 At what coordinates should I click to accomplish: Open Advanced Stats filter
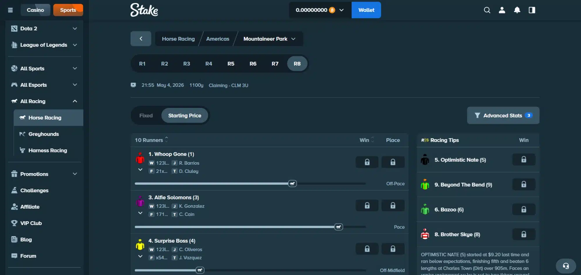[x=503, y=115]
